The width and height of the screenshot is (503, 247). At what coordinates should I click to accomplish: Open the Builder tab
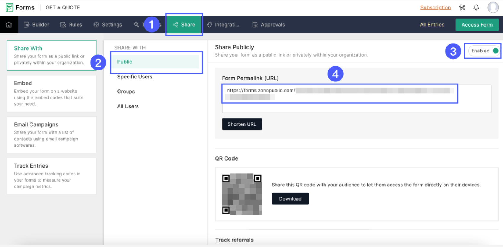36,25
